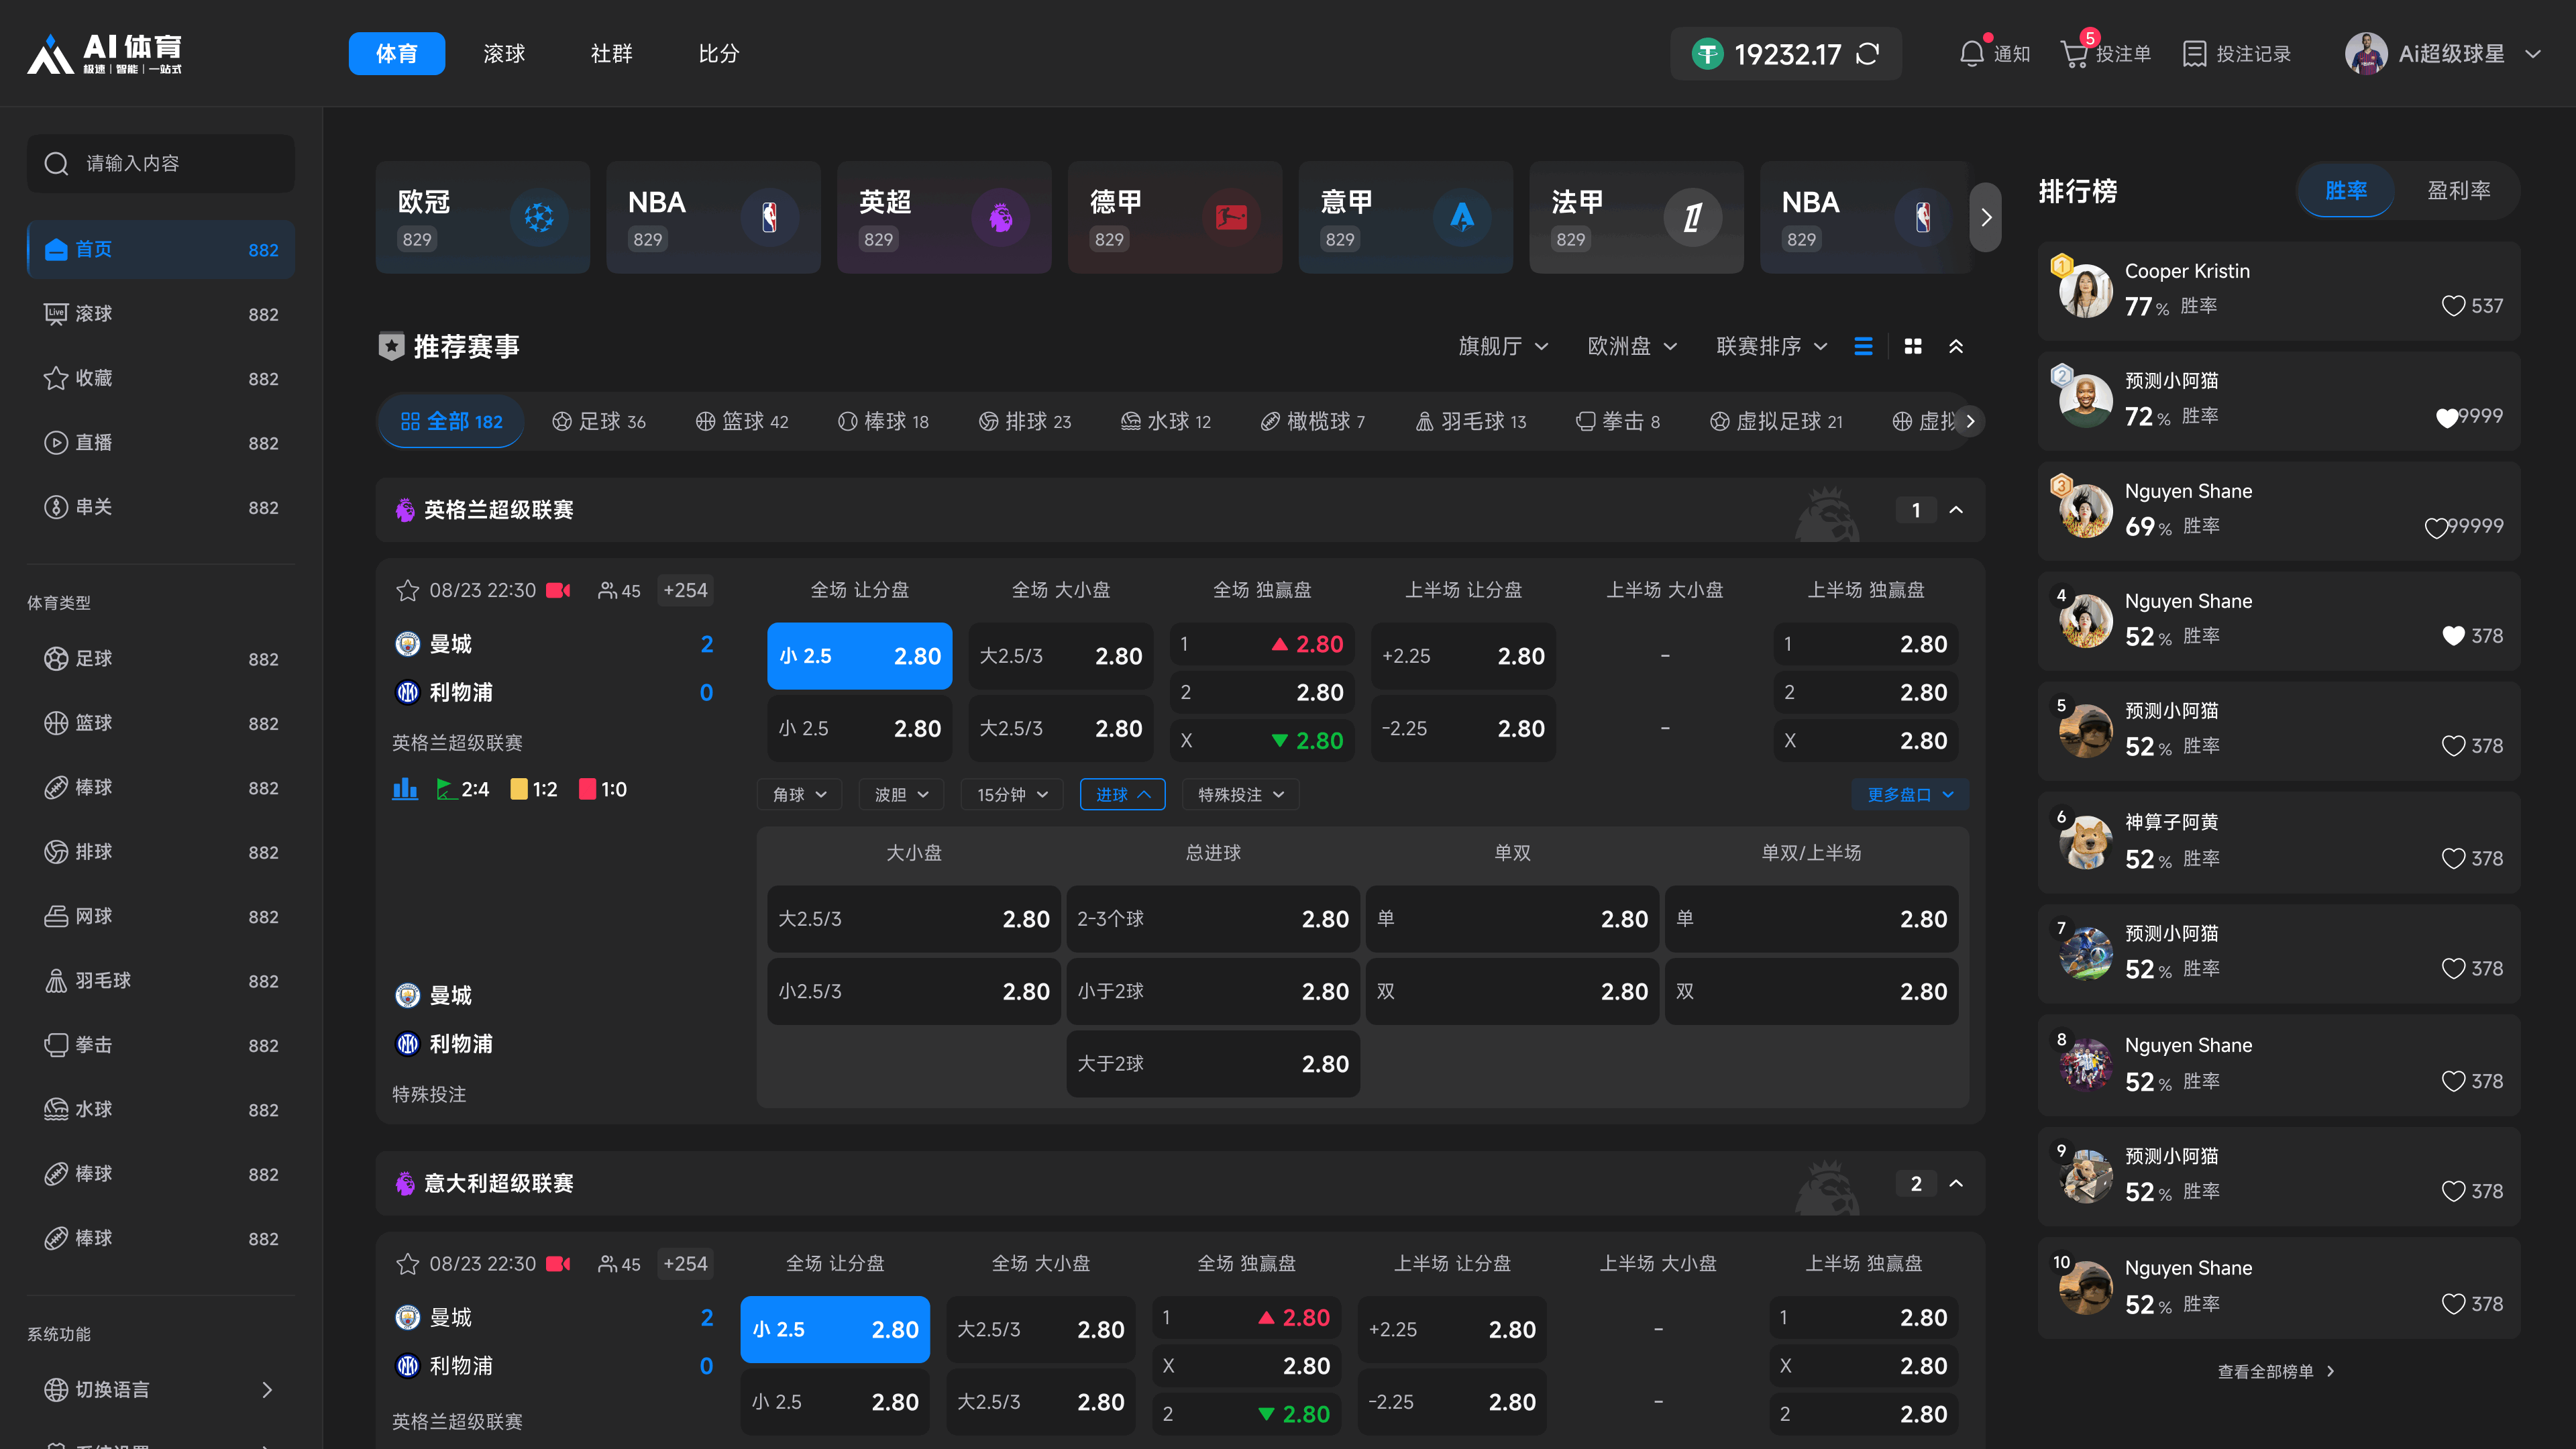Click the 英超 league card
Image resolution: width=2576 pixels, height=1449 pixels.
944,217
